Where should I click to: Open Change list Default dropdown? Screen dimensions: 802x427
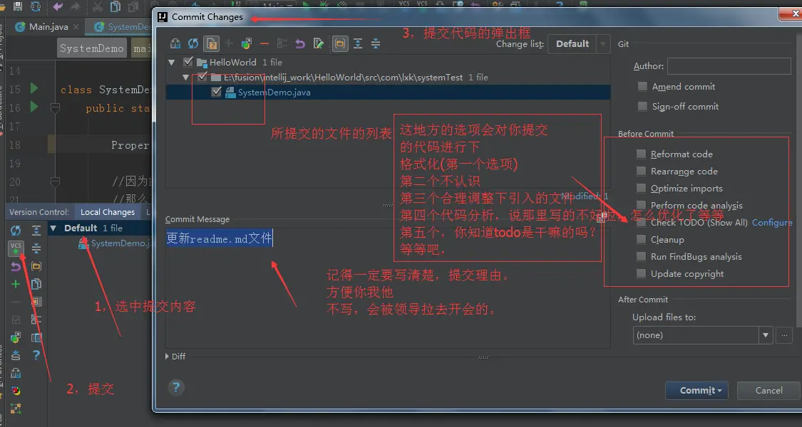(578, 44)
